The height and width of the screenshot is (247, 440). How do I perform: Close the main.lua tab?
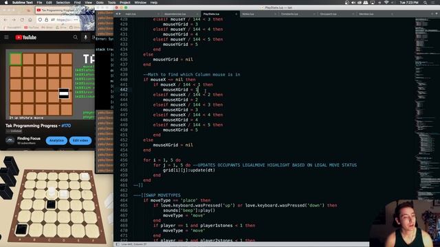coord(159,14)
